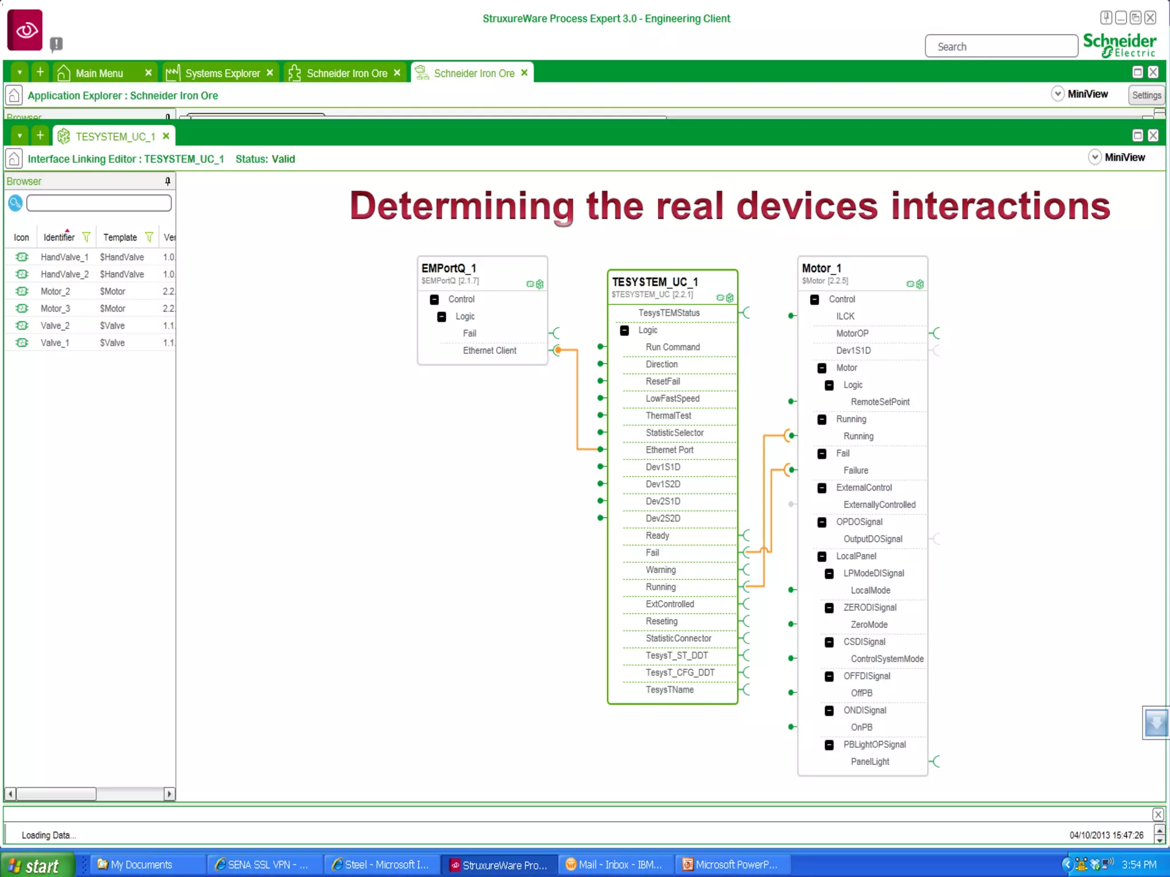Click the notification exclamation icon
Screen dimensions: 1170x877
click(56, 43)
